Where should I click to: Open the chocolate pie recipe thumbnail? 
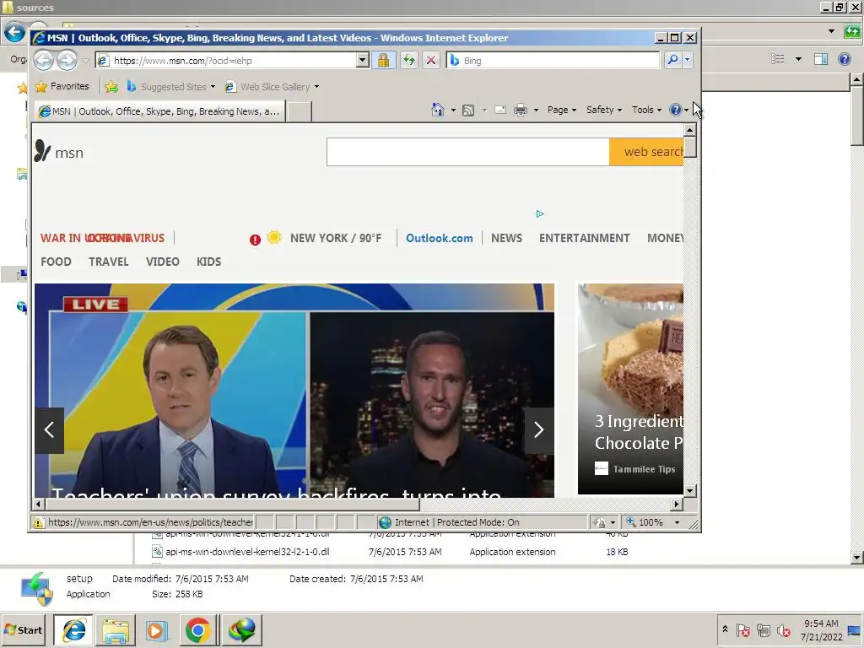pos(630,388)
